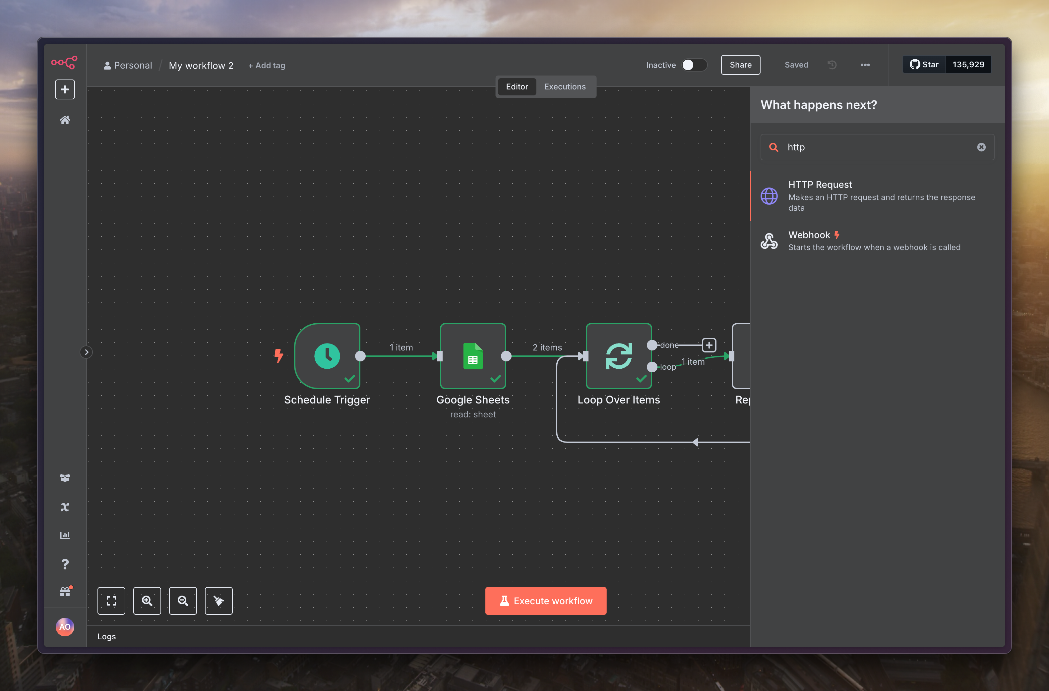Viewport: 1049px width, 691px height.
Task: Expand the collapsed sidebar chevron arrow
Action: coord(87,352)
